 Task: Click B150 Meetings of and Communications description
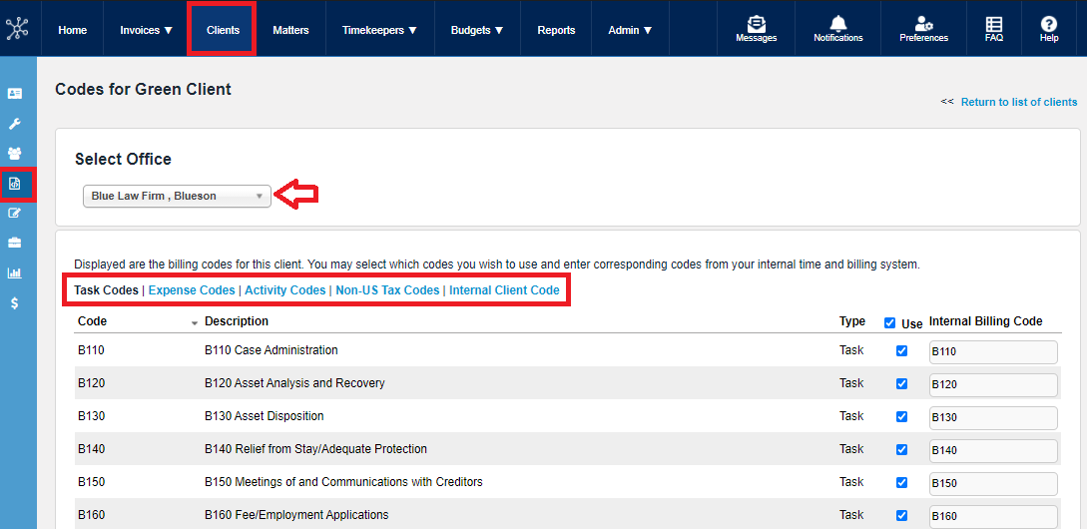pyautogui.click(x=343, y=481)
